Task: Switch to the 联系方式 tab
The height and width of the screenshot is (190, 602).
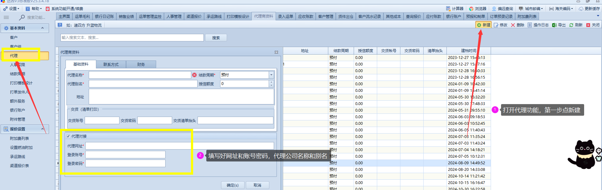Action: [111, 65]
